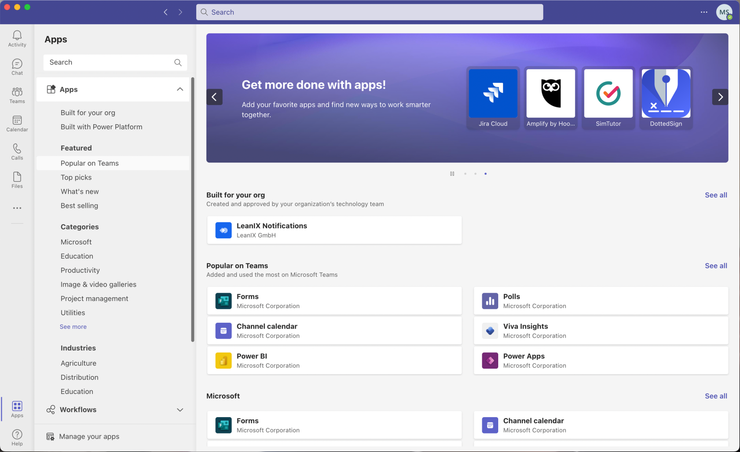Screen dimensions: 740x452
Task: Click the Power BI app icon
Action: 223,361
